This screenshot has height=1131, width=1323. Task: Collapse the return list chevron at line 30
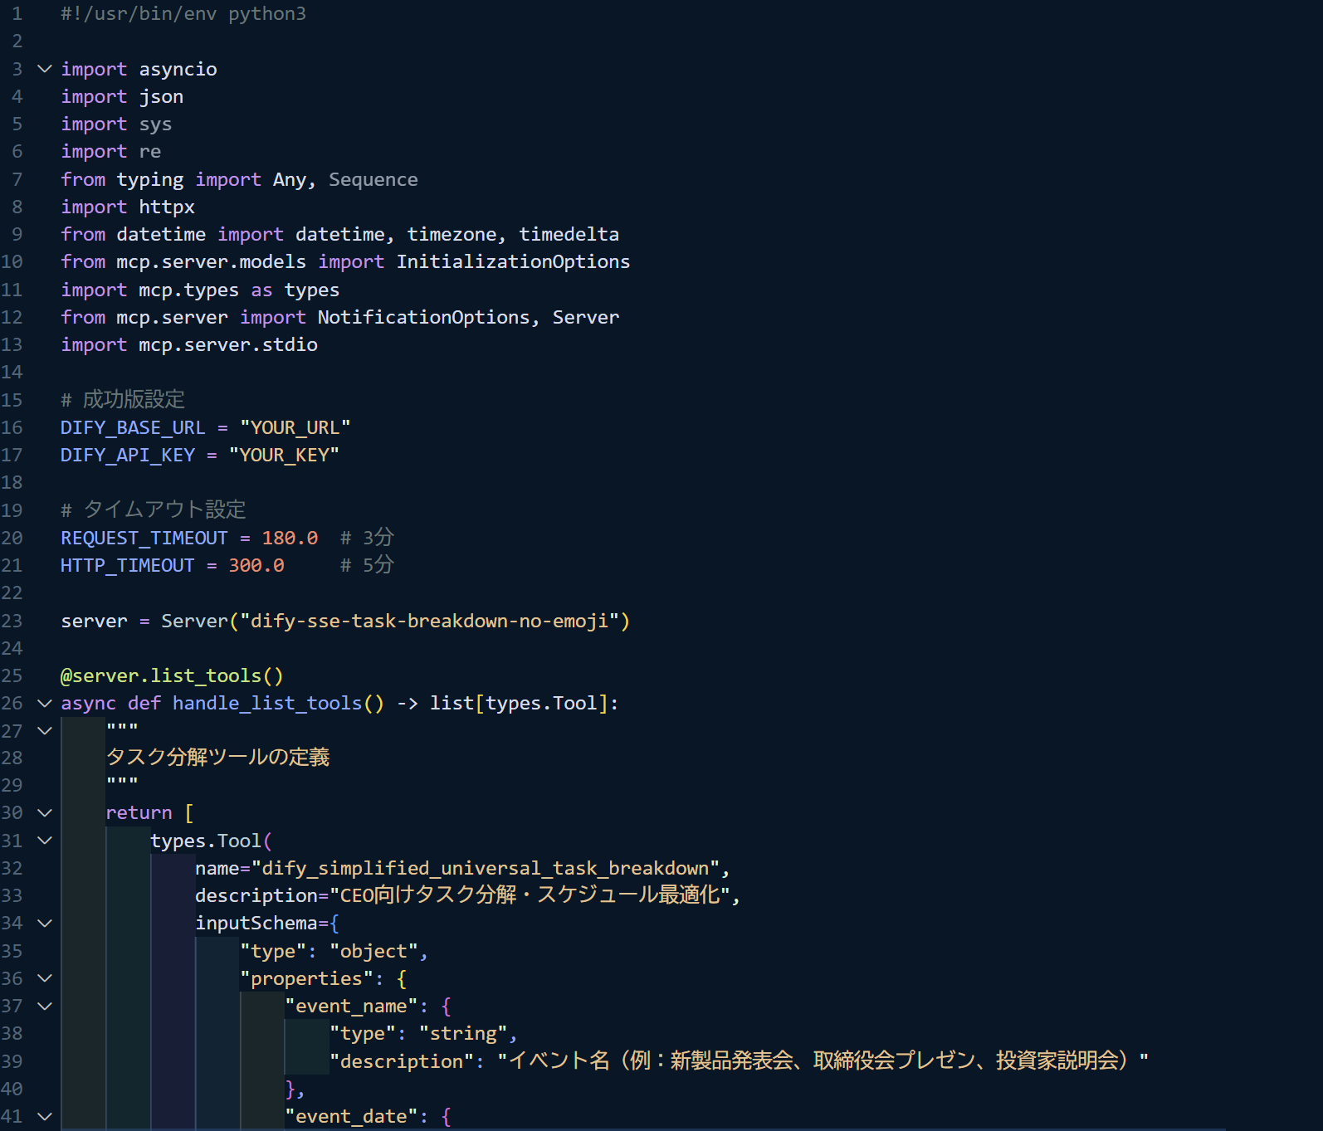(x=45, y=812)
